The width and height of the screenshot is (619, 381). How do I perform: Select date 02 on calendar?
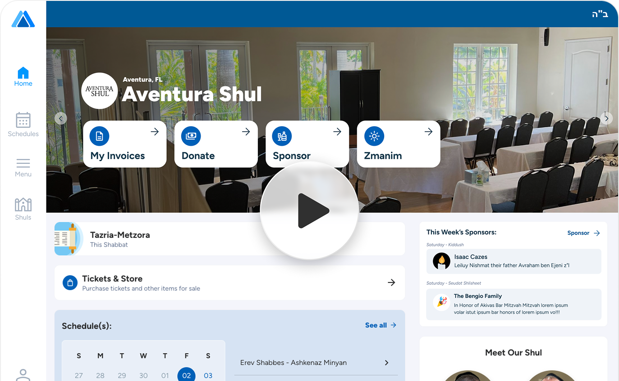pyautogui.click(x=186, y=375)
